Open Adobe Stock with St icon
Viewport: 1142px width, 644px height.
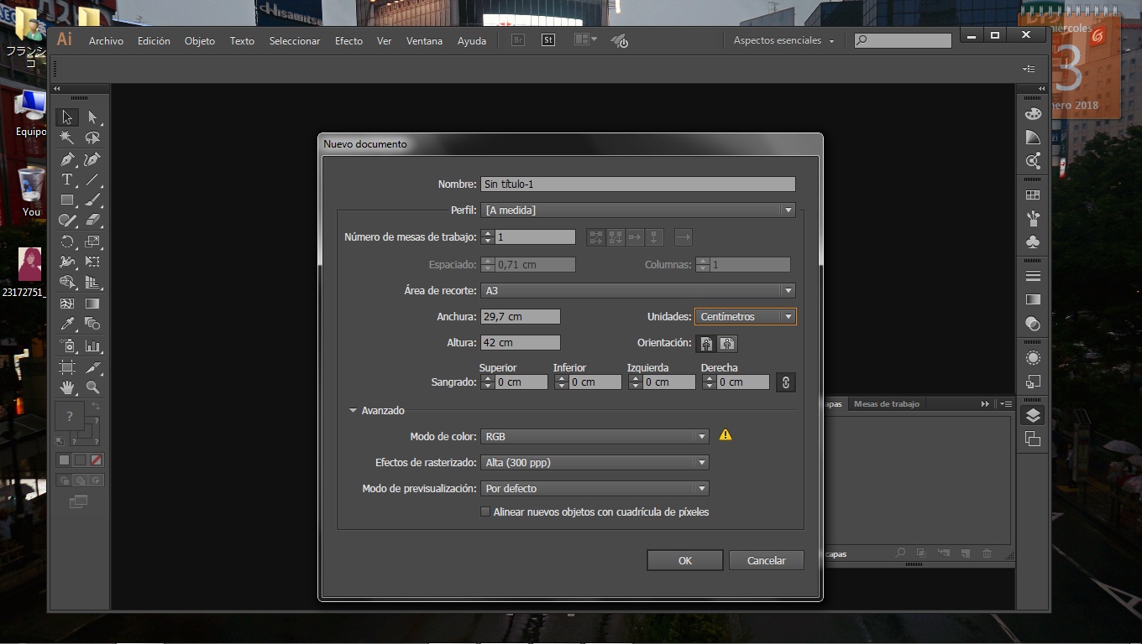tap(548, 39)
